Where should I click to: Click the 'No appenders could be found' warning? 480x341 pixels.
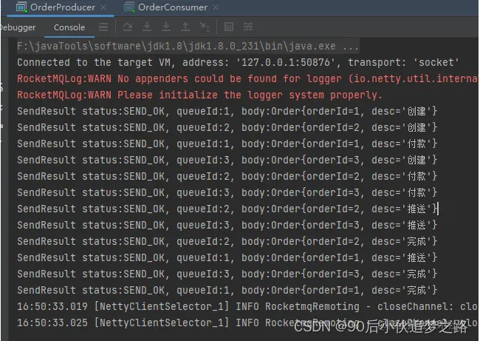247,78
